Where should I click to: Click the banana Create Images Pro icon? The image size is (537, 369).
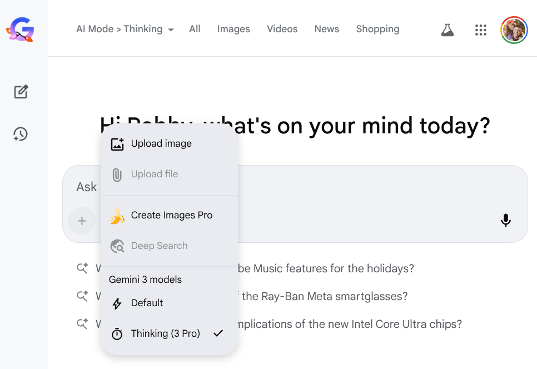(117, 216)
